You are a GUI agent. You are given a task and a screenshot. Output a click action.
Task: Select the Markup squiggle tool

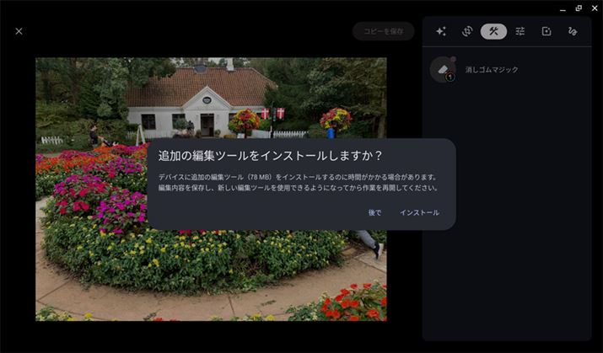pyautogui.click(x=573, y=31)
